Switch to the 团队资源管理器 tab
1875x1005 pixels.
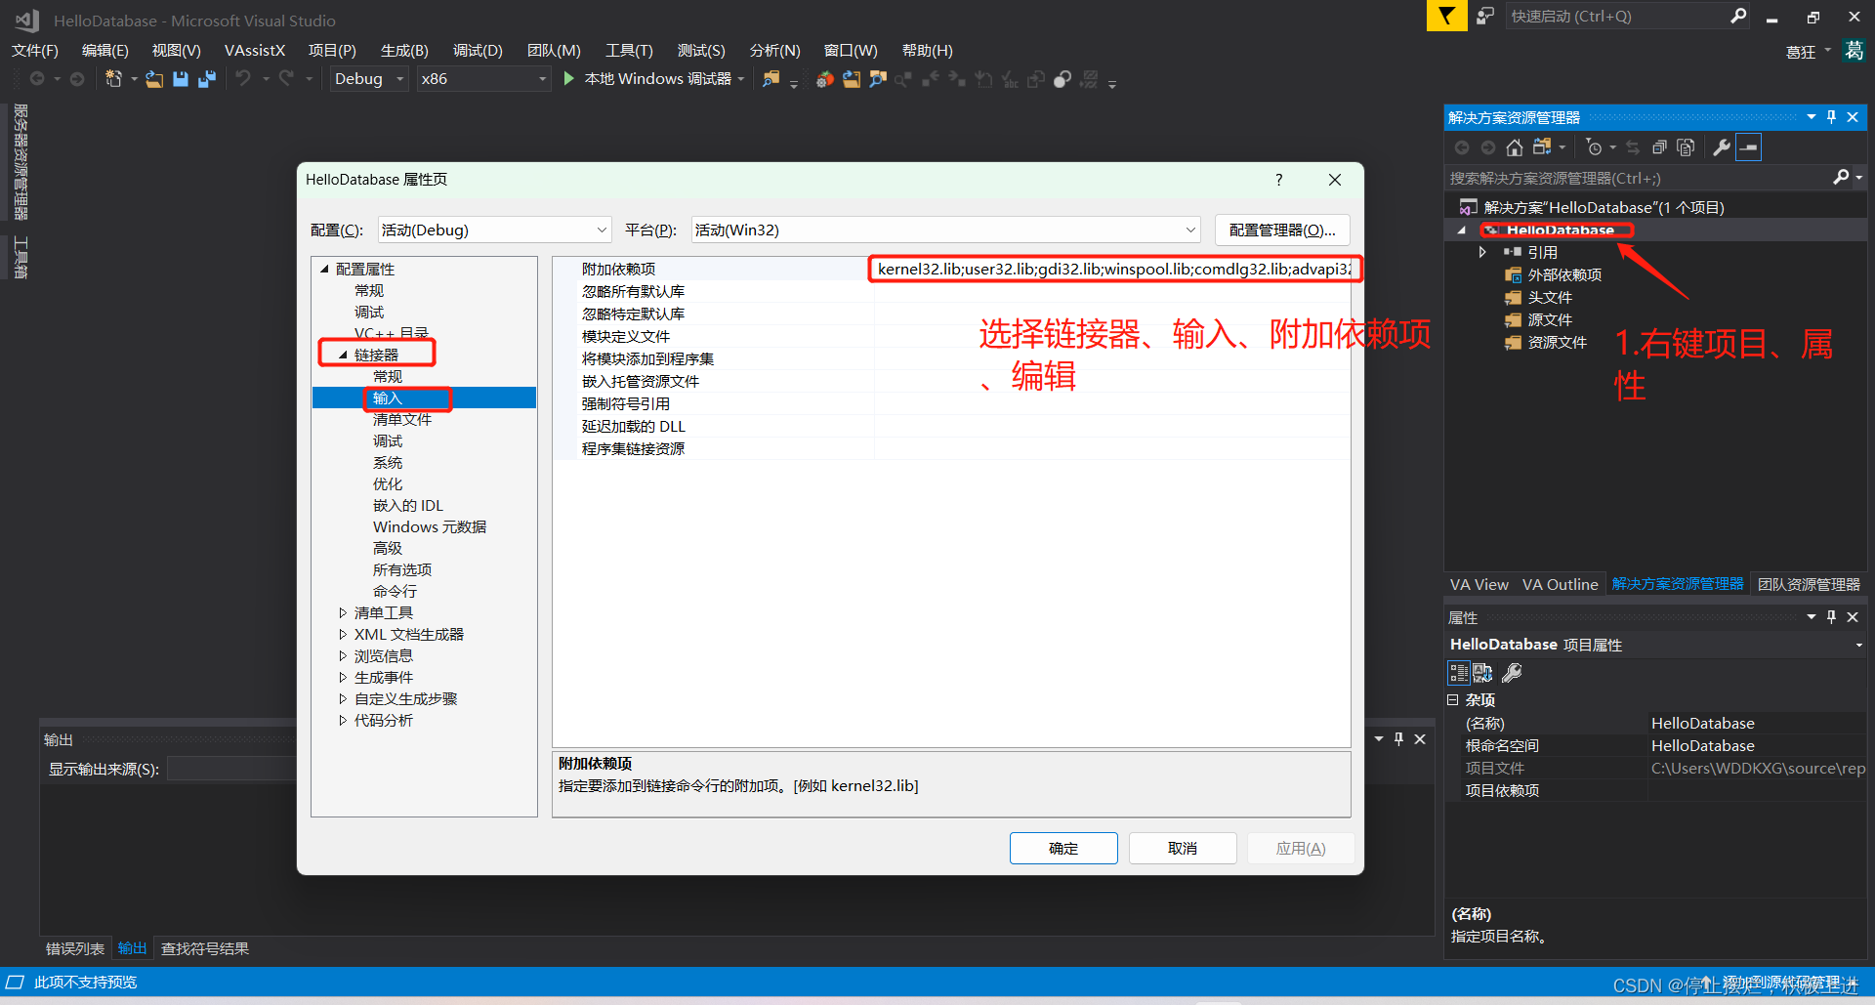coord(1809,584)
